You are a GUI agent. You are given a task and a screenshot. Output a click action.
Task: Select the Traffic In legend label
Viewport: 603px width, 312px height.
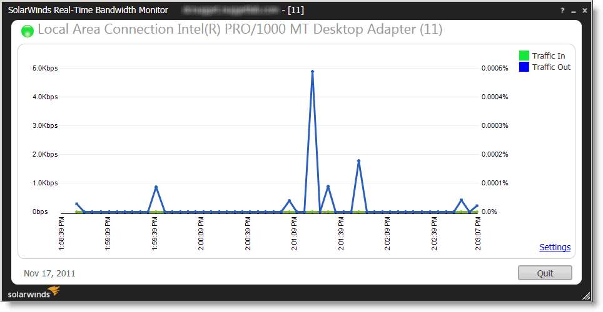(549, 56)
